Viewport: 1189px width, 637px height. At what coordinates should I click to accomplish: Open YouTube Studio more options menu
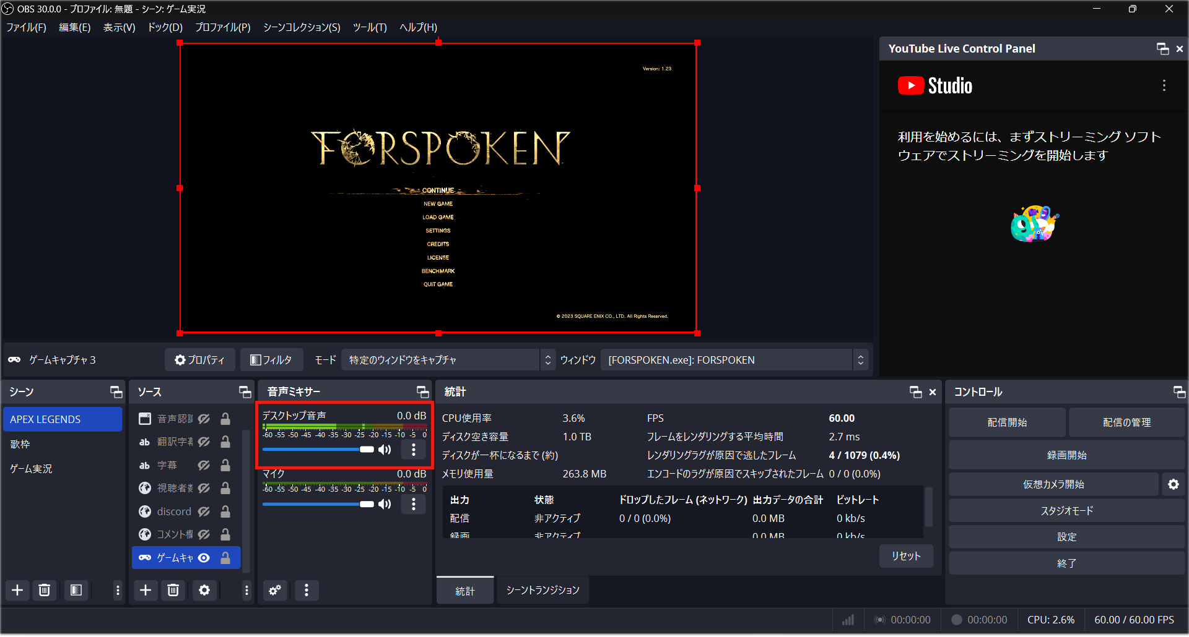[1164, 86]
